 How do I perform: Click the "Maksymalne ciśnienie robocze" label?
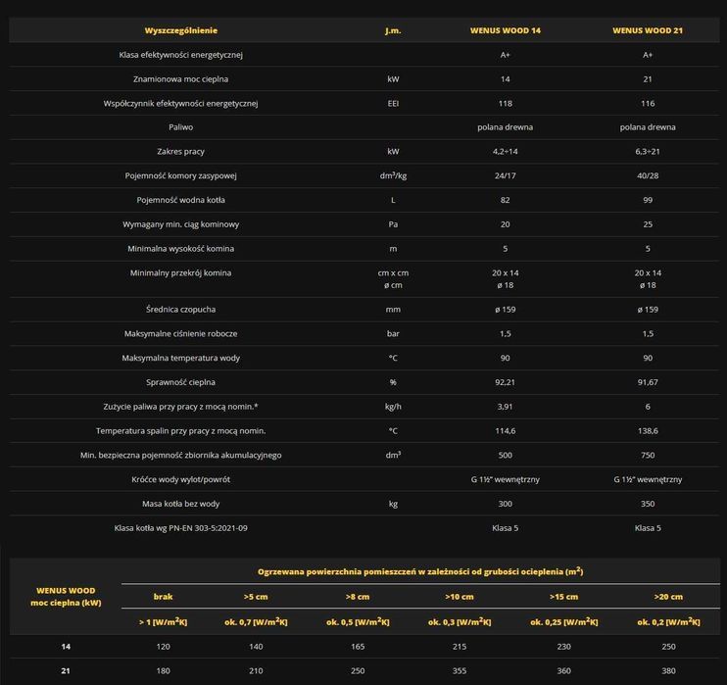tap(181, 333)
